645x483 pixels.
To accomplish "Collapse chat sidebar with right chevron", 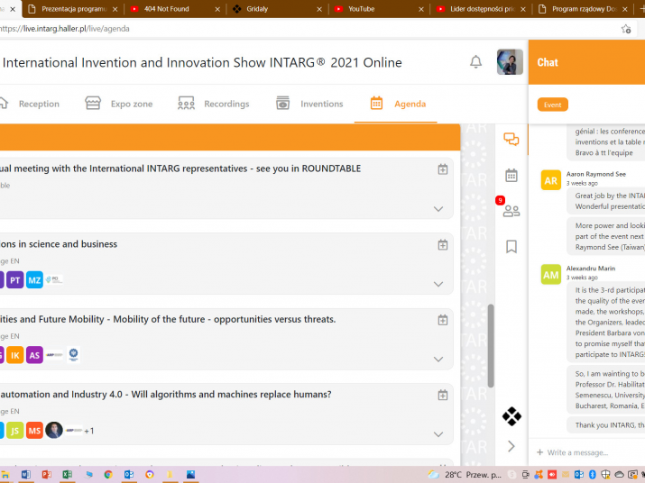I will coord(511,446).
